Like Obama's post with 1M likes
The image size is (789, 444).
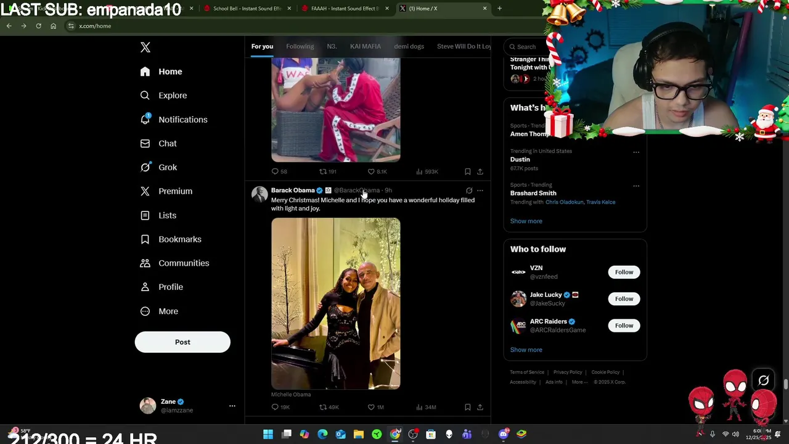click(x=376, y=407)
